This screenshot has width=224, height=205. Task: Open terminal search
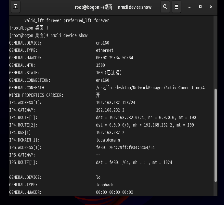[x=165, y=7]
